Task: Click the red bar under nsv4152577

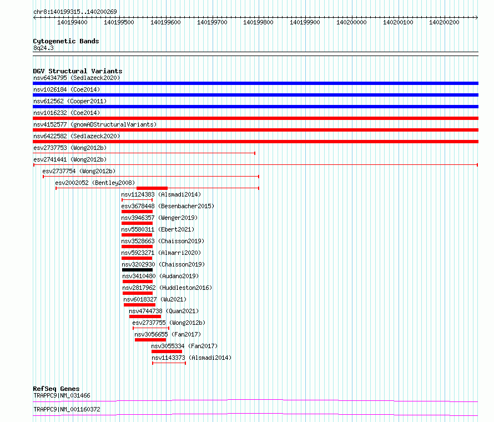Action: pos(255,130)
